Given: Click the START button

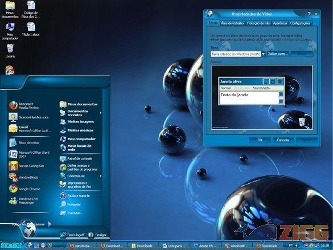Looking at the screenshot, I should click(x=11, y=245).
